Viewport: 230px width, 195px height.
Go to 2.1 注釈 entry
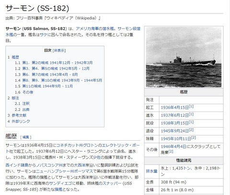(26, 104)
